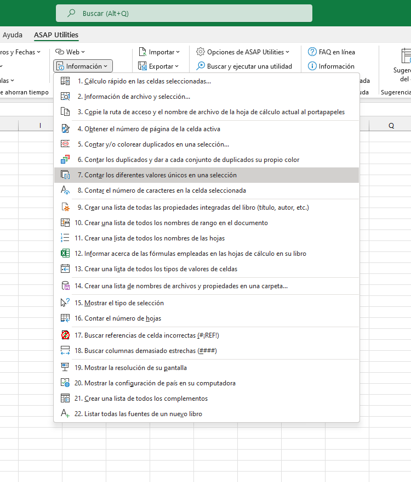Viewport: 411px width, 482px height.
Task: Click the count characters in cell icon
Action: (x=65, y=190)
